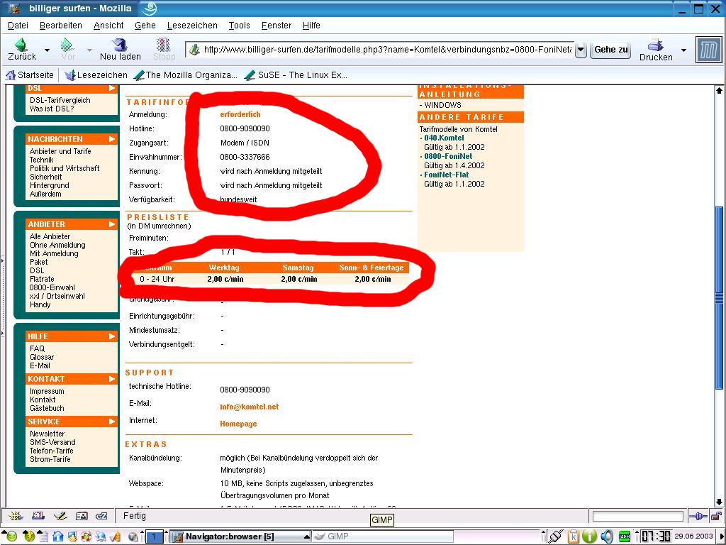The width and height of the screenshot is (726, 545).
Task: Open the URL bar history dropdown
Action: (581, 50)
